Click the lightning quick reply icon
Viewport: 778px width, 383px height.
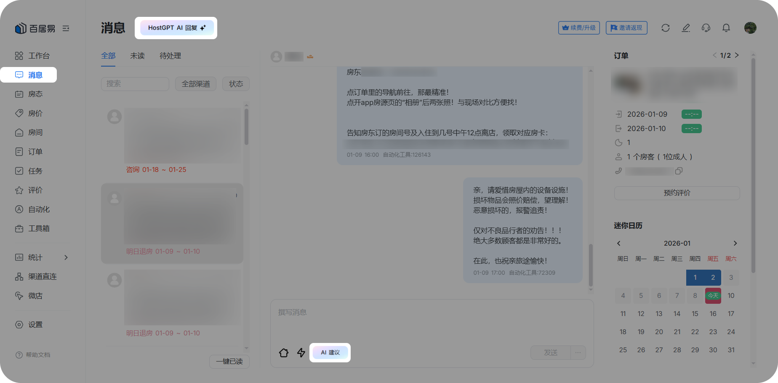pyautogui.click(x=301, y=353)
